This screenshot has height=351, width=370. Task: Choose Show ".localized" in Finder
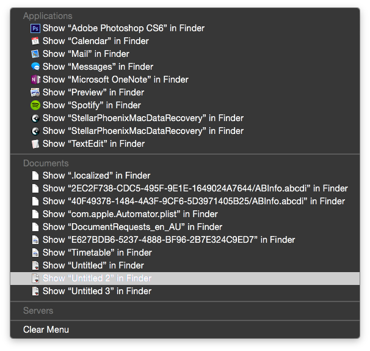(185, 175)
